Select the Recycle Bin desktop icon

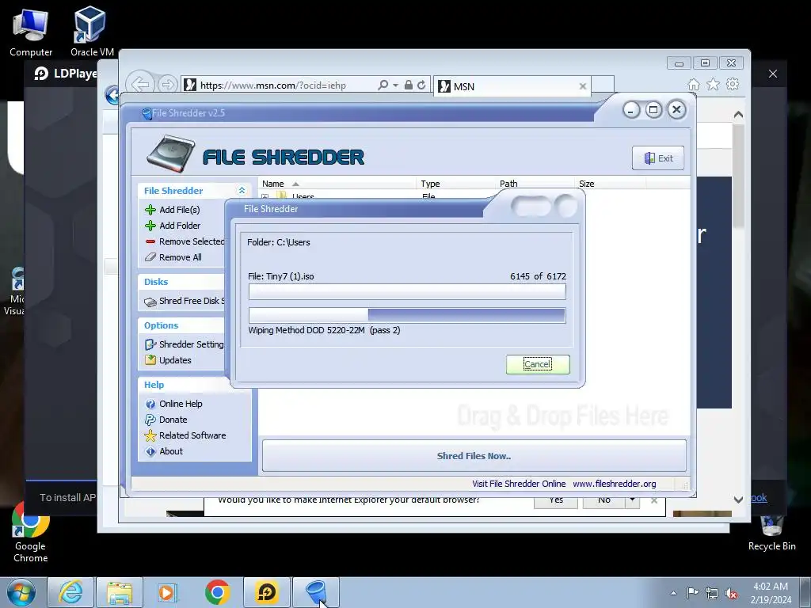point(771,533)
